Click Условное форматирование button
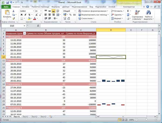 coord(93,11)
